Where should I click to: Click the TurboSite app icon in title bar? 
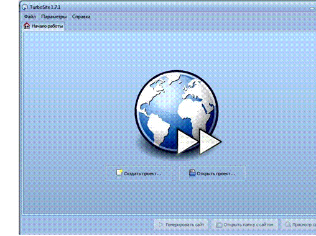coord(25,7)
